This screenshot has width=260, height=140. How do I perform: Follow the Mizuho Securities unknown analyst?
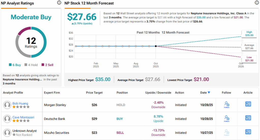point(227,132)
